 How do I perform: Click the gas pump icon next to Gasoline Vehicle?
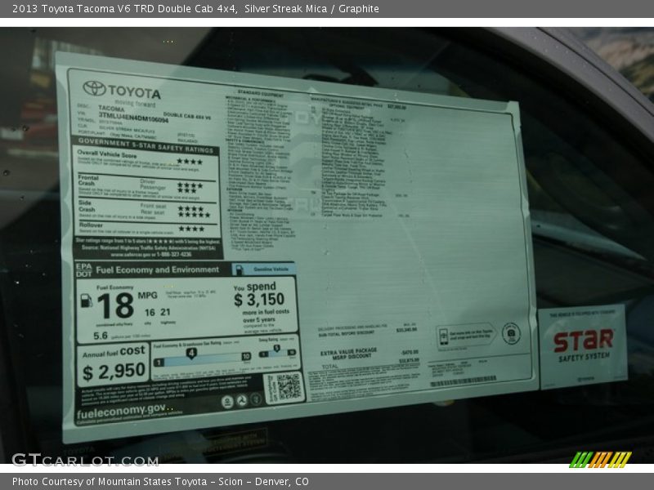click(x=239, y=270)
